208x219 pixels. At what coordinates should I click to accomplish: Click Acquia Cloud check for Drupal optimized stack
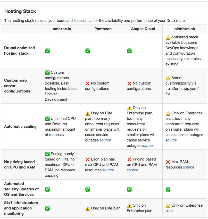tap(129, 51)
